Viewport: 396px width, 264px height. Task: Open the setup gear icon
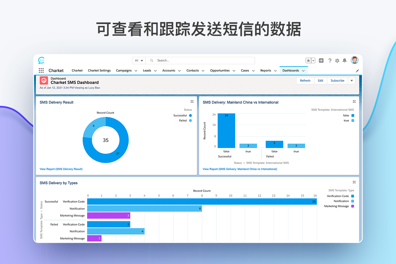337,60
